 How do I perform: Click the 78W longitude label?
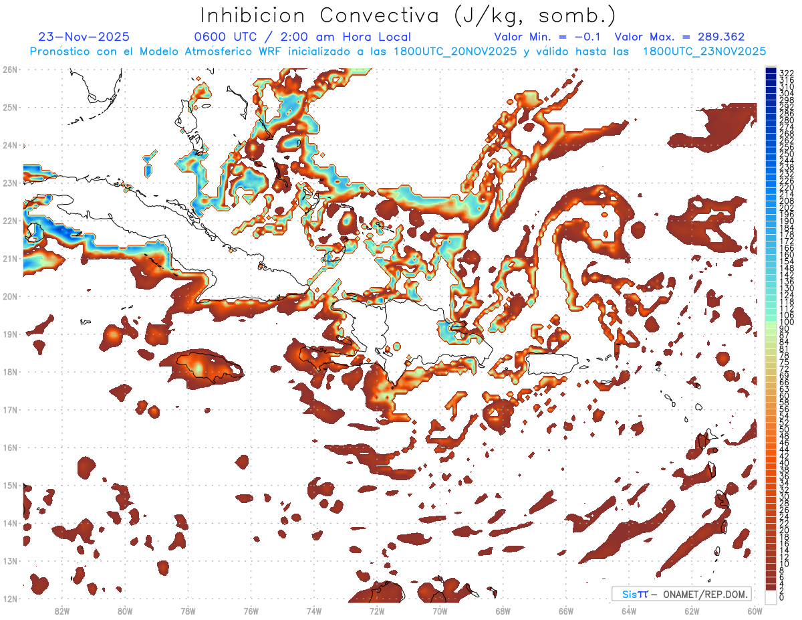click(x=188, y=611)
